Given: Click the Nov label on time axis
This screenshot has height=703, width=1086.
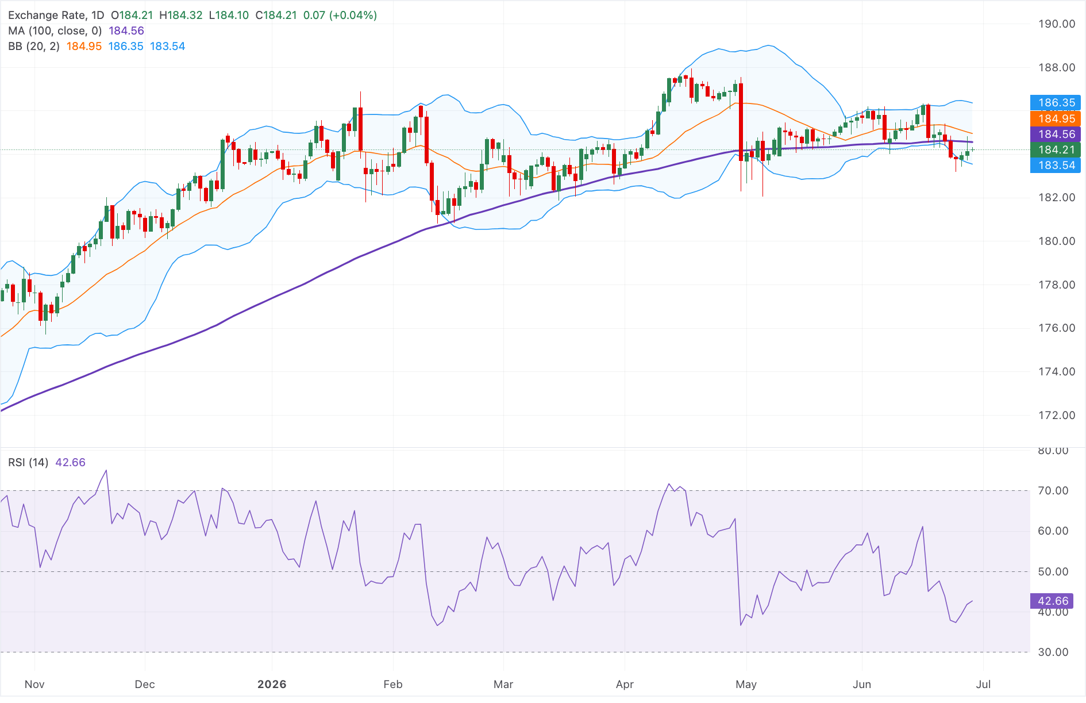Looking at the screenshot, I should [x=34, y=685].
